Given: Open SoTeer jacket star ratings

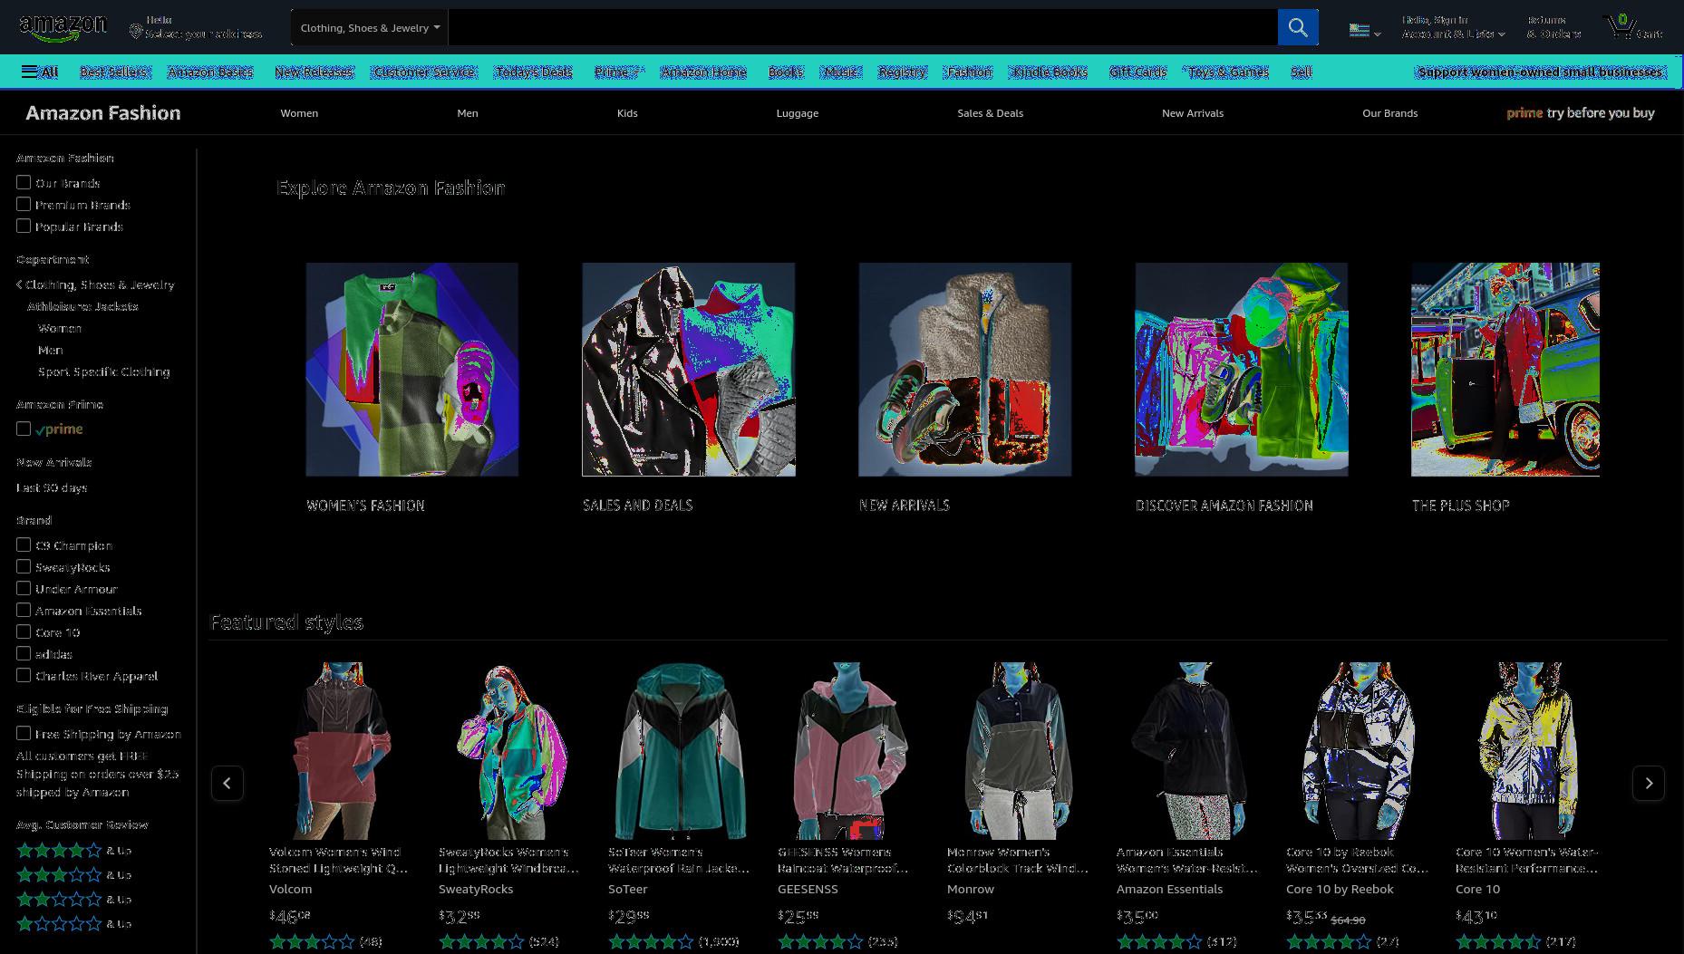Looking at the screenshot, I should coord(651,941).
